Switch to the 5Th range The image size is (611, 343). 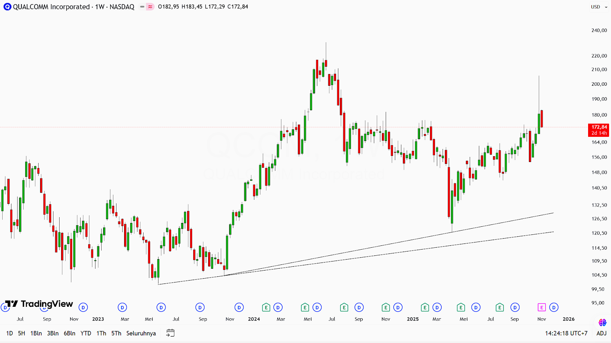pos(116,333)
